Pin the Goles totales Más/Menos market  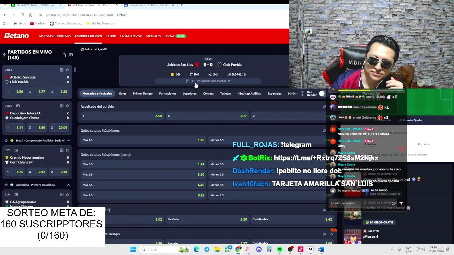[324, 130]
